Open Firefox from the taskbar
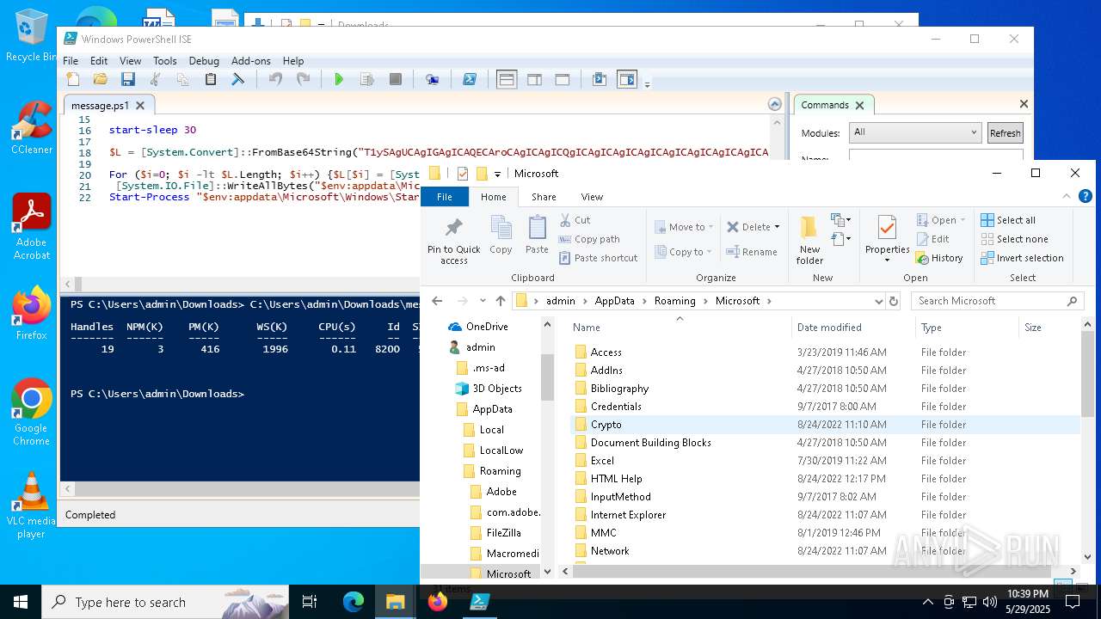 tap(438, 602)
